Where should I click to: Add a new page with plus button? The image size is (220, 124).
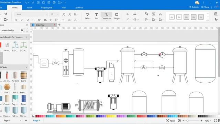(x=26, y=121)
